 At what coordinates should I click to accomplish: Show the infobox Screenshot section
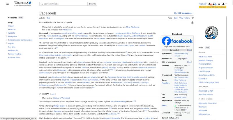[189, 50]
